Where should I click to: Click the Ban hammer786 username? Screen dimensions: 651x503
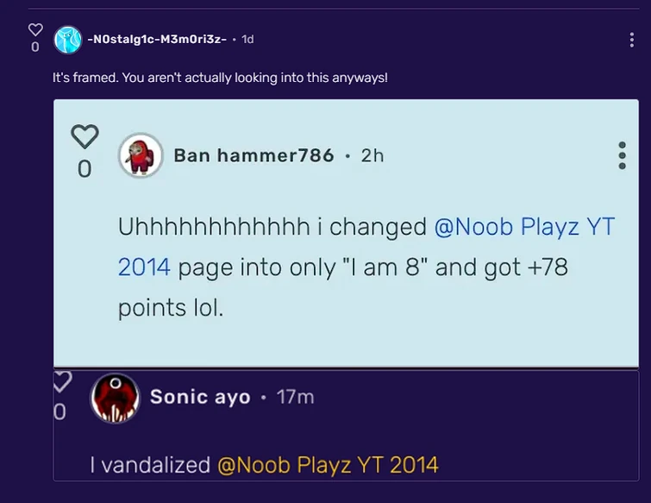254,155
